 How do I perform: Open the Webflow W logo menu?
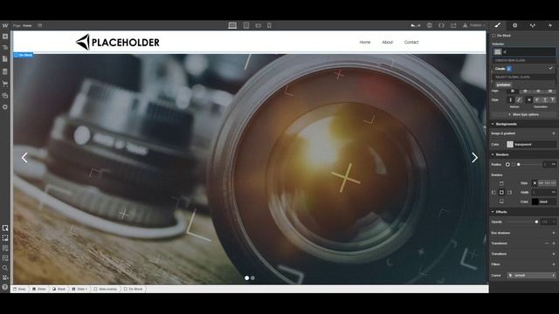[5, 25]
